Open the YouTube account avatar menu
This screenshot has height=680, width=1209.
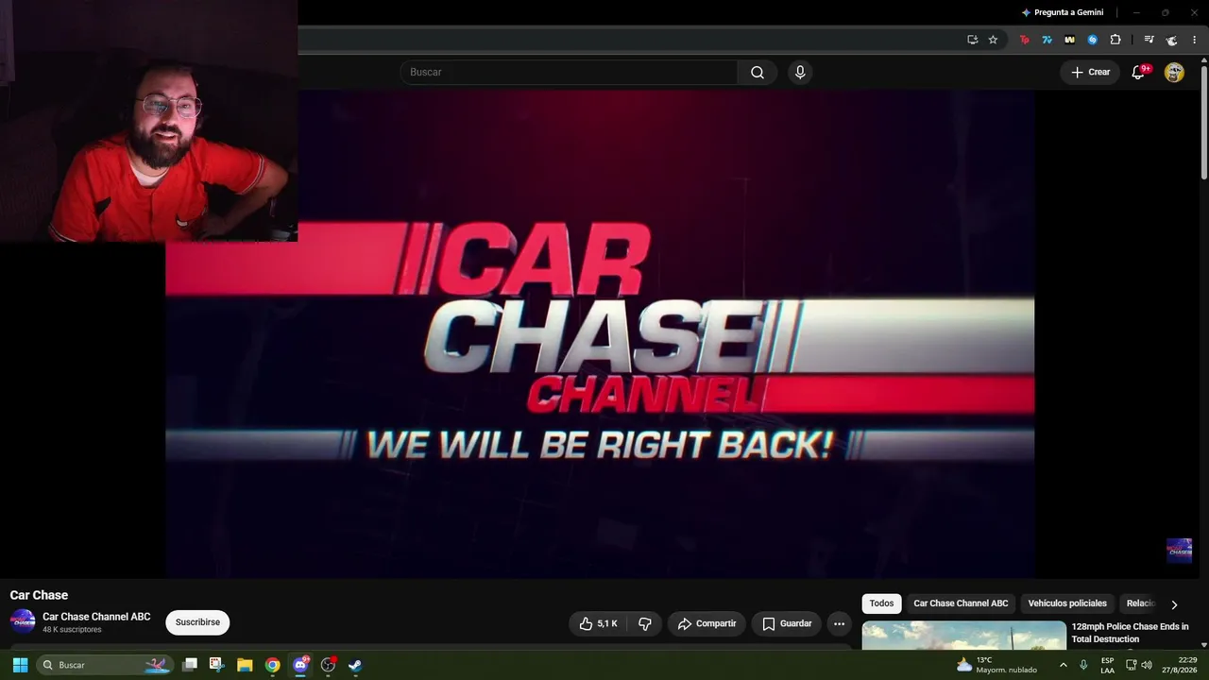click(x=1174, y=73)
